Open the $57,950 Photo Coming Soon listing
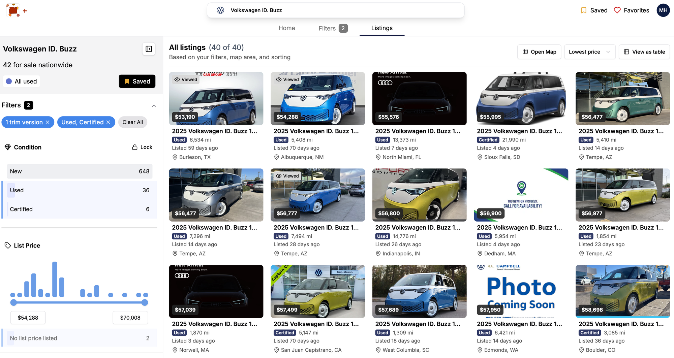Image resolution: width=674 pixels, height=358 pixels. click(x=521, y=291)
